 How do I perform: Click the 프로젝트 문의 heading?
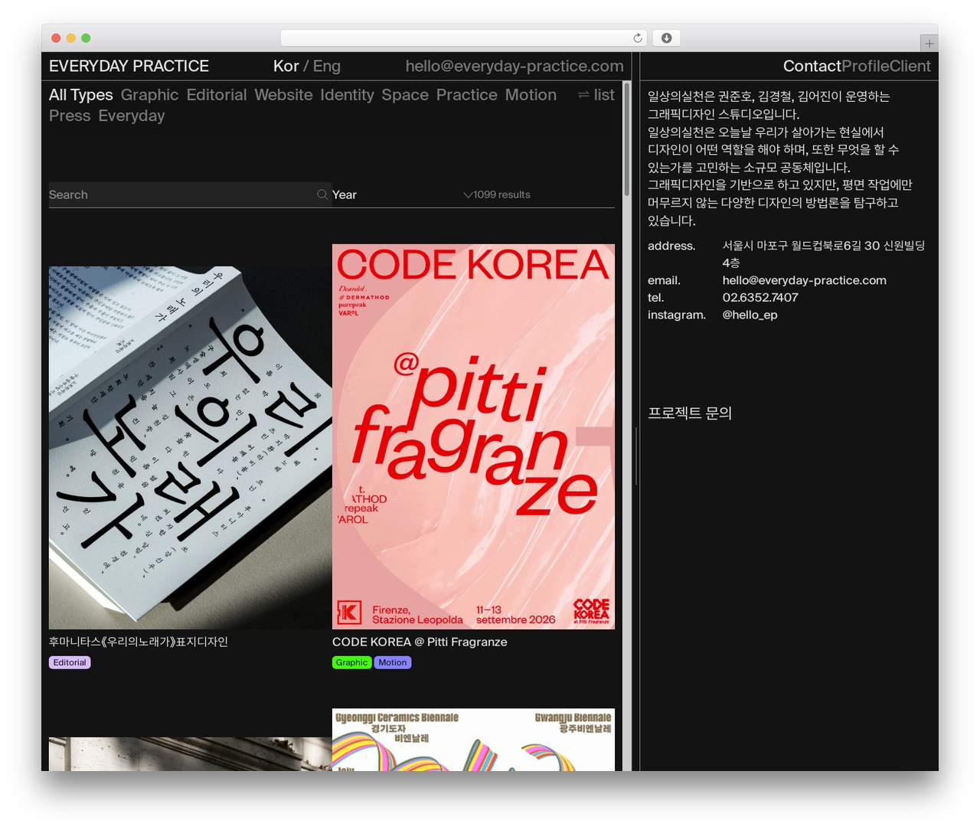click(x=690, y=413)
